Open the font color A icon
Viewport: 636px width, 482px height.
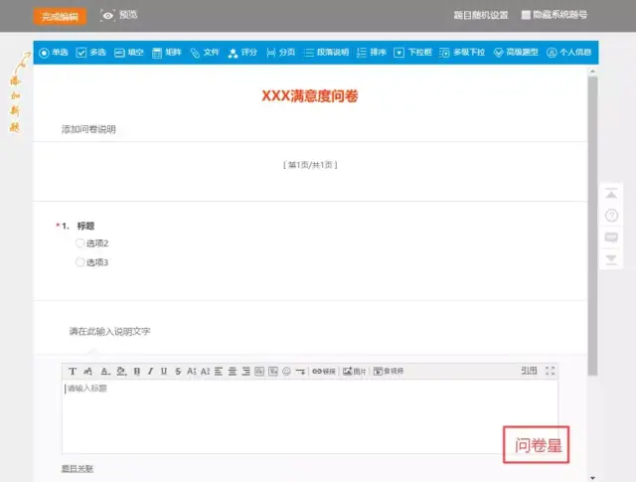coord(105,371)
